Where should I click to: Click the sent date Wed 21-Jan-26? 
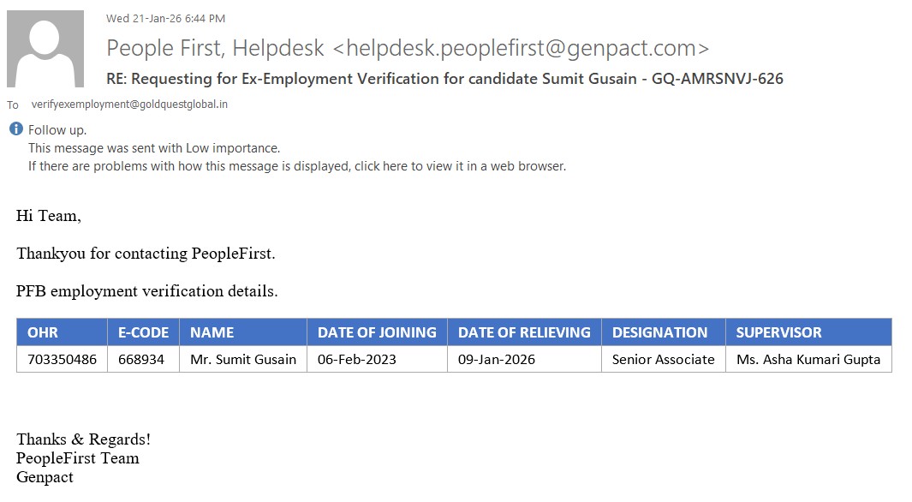point(165,18)
